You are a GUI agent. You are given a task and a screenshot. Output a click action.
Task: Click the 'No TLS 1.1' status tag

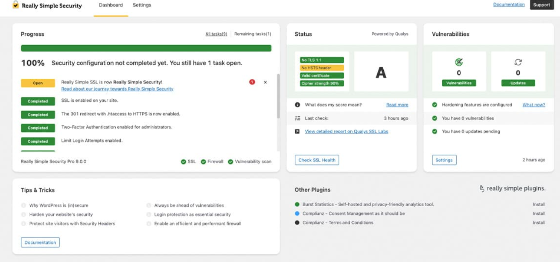(x=322, y=60)
